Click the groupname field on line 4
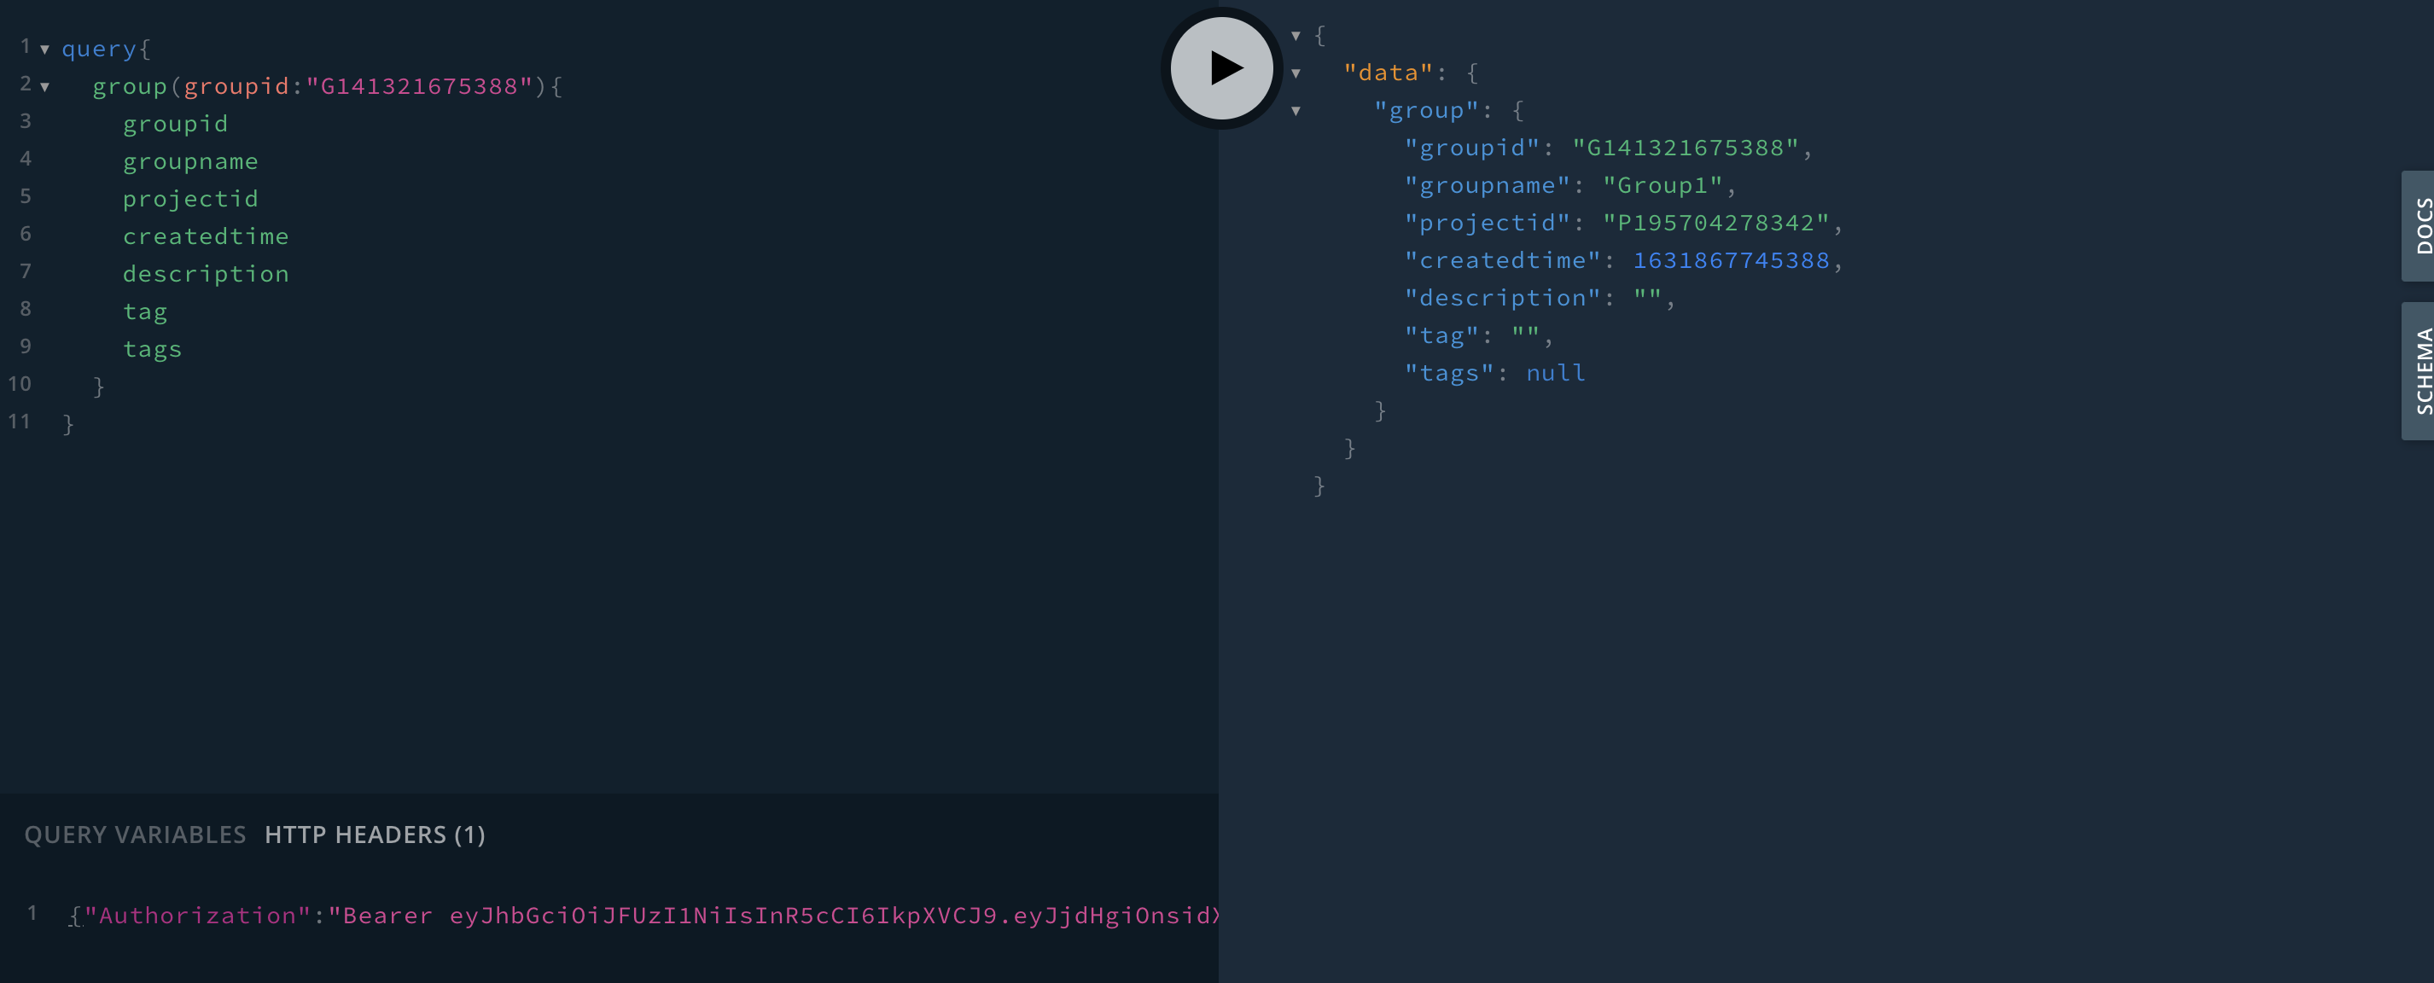2434x983 pixels. click(190, 162)
